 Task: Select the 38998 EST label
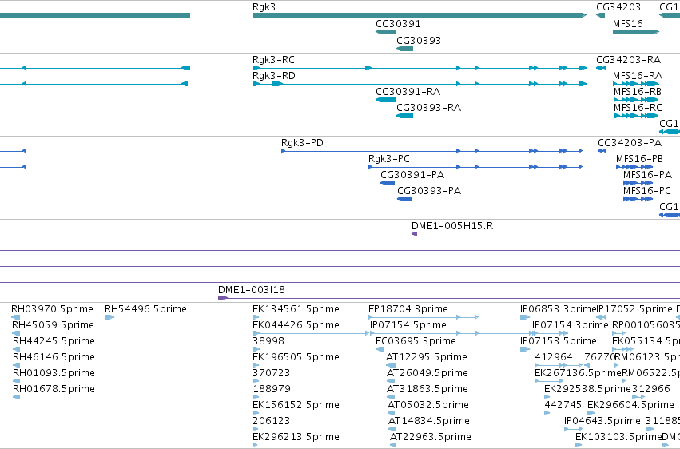(268, 341)
